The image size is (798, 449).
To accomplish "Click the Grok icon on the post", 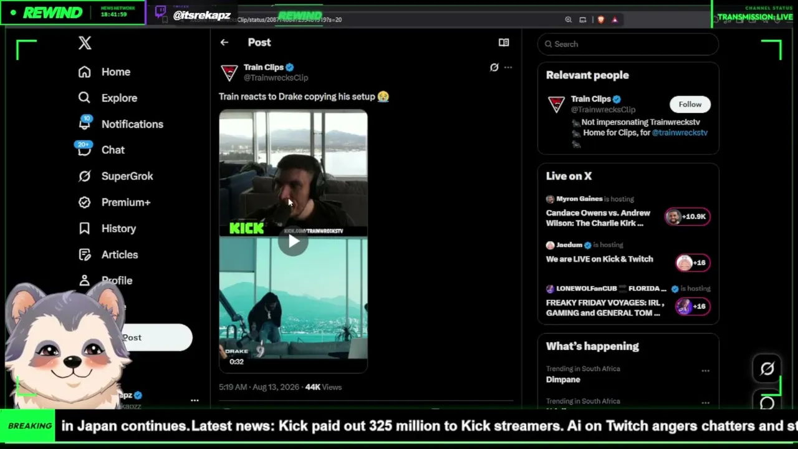I will click(x=494, y=67).
